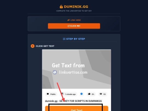Click the orange CLICK ME! button

tap(74, 26)
